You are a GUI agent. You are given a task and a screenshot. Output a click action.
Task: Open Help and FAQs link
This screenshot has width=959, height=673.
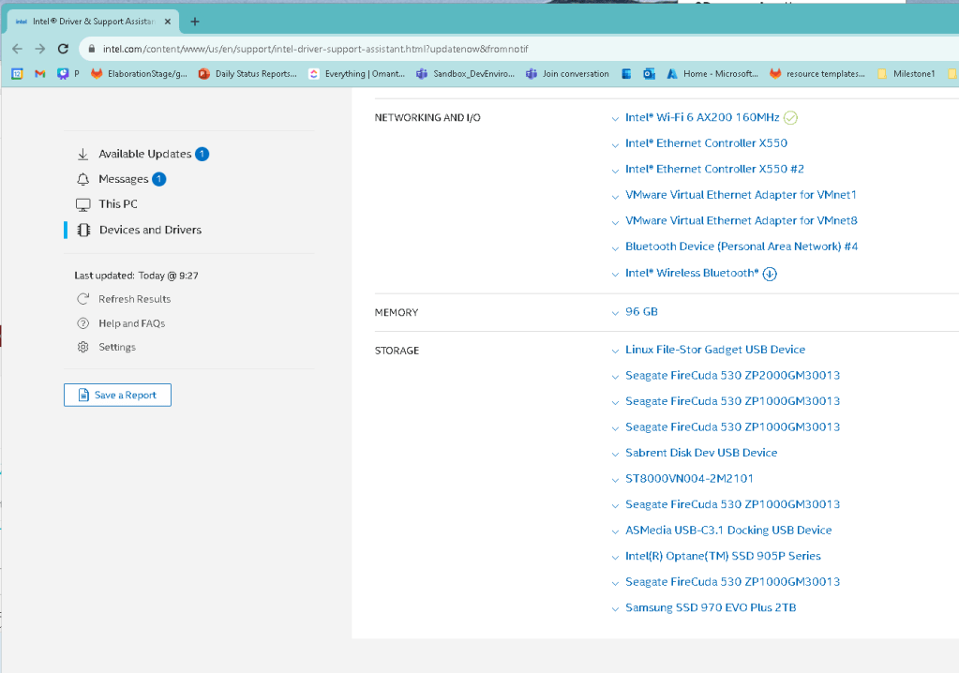[x=131, y=323]
